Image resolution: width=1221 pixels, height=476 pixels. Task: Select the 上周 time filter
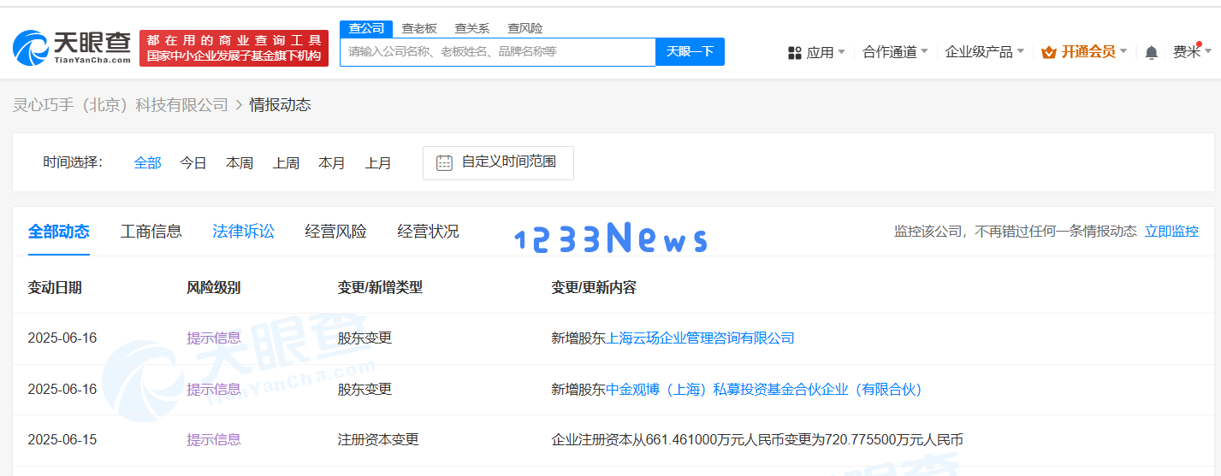point(286,162)
